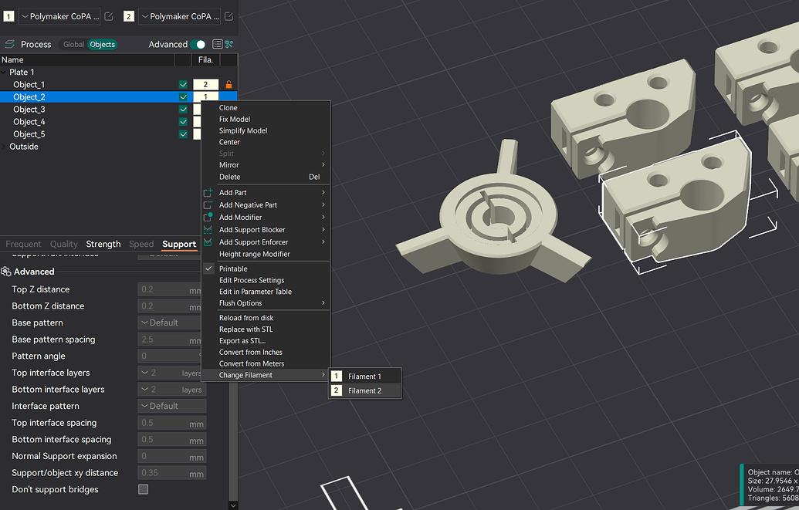Click the Support/object xy distance field
The width and height of the screenshot is (799, 510).
click(x=171, y=473)
